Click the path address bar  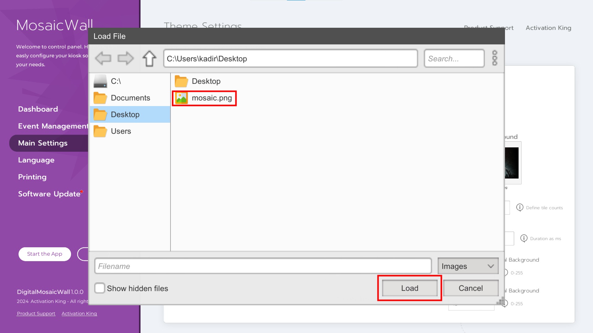(x=290, y=59)
